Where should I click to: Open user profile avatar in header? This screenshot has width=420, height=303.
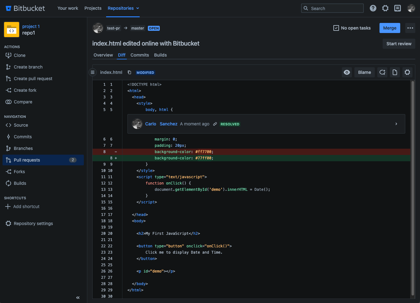tap(411, 8)
